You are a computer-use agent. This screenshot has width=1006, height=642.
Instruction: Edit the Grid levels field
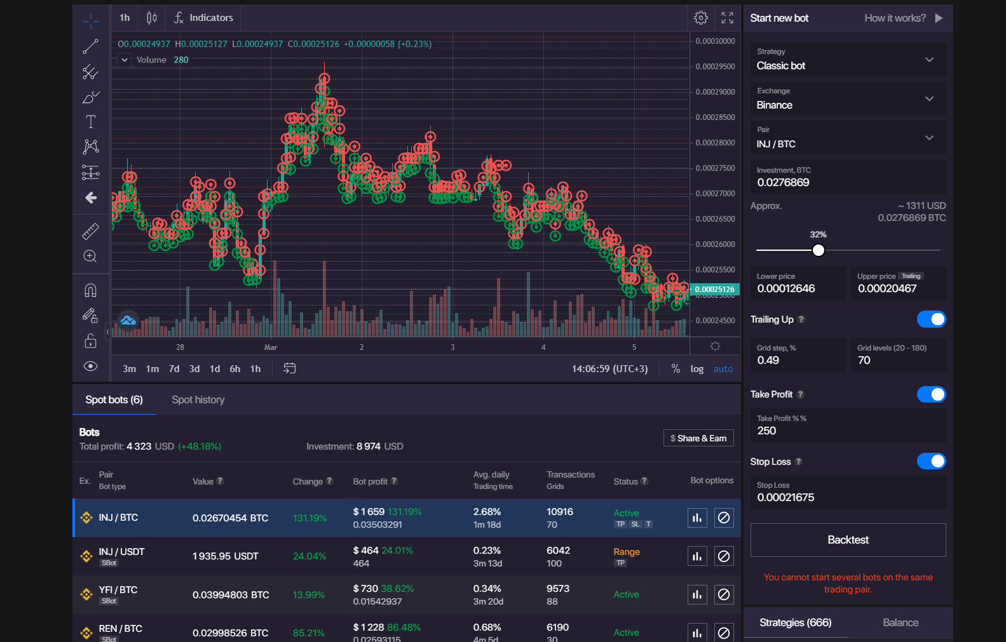click(898, 355)
